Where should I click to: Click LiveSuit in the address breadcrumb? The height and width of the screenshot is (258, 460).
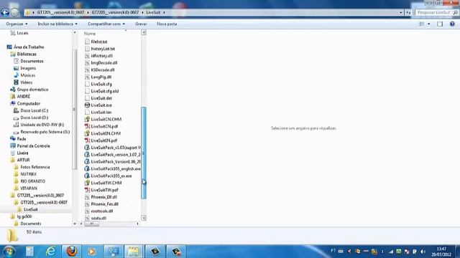coord(153,13)
